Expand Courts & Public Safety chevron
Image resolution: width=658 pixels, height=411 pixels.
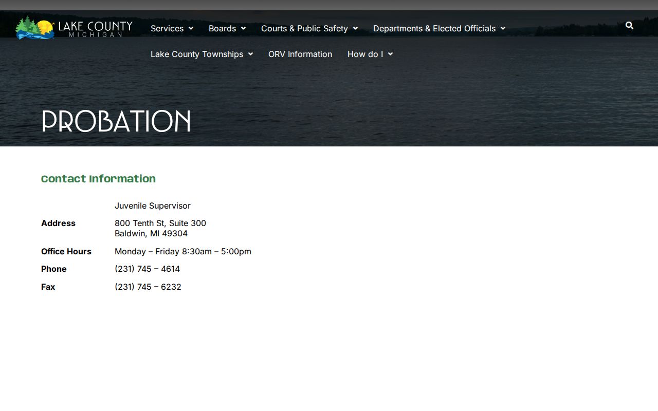pos(355,28)
